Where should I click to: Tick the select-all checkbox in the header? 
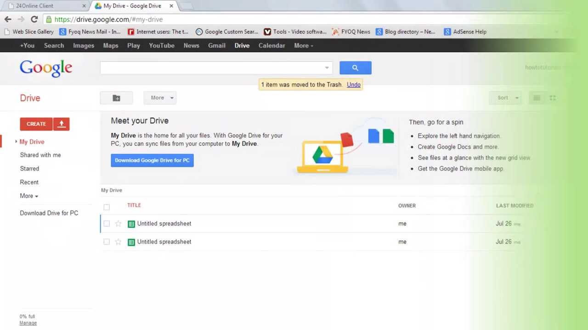click(x=107, y=207)
